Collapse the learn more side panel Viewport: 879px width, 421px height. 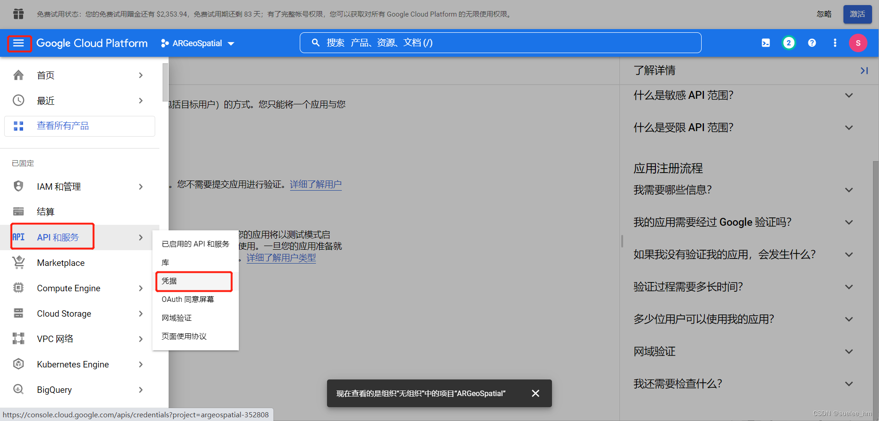click(x=864, y=71)
